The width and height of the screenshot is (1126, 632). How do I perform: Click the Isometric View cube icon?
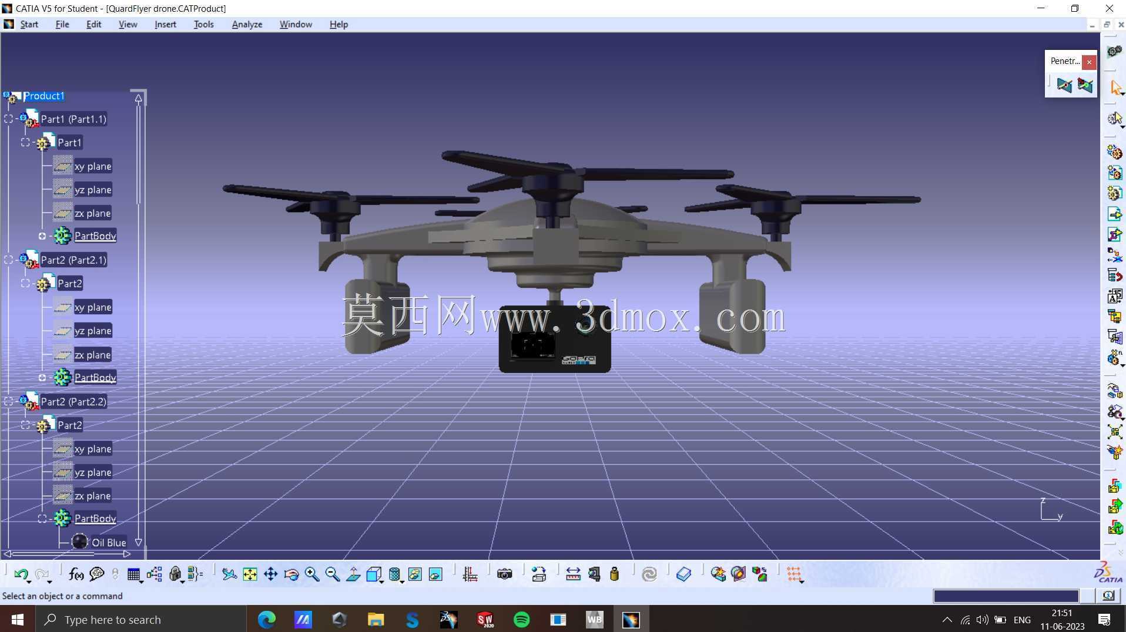coord(373,574)
